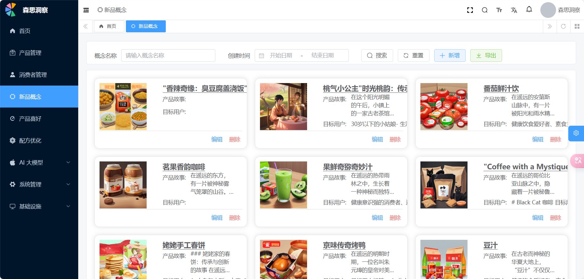Open the black cat coffee image
Image resolution: width=584 pixels, height=279 pixels.
[x=444, y=185]
